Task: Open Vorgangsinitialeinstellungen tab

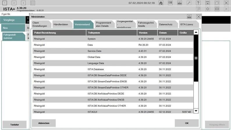Action: pos(125,24)
